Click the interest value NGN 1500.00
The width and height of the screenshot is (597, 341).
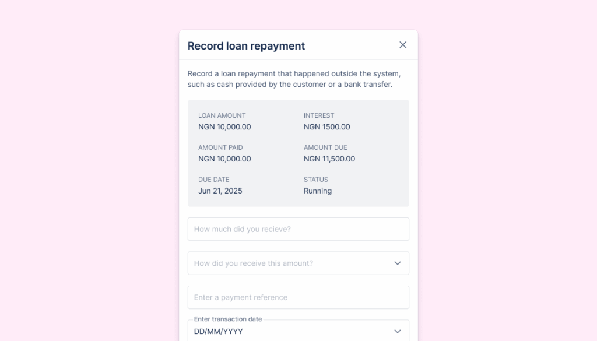click(326, 127)
